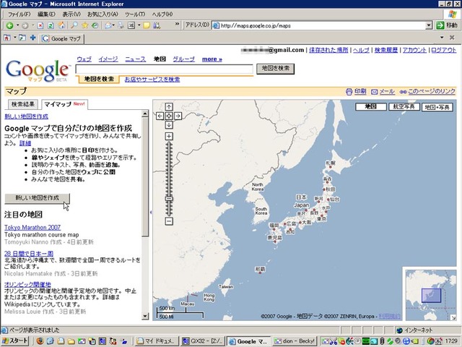Screen dimensions: 462x347
Task: Open the お気に入り(A) menu
Action: [x=103, y=14]
